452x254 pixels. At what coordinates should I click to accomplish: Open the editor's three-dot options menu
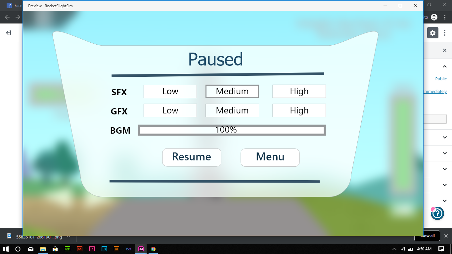tap(445, 33)
